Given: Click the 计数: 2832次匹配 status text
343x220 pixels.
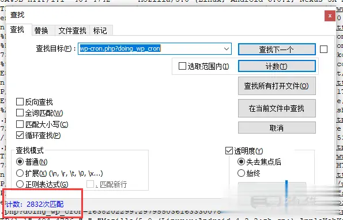Looking at the screenshot, I should click(x=35, y=204).
